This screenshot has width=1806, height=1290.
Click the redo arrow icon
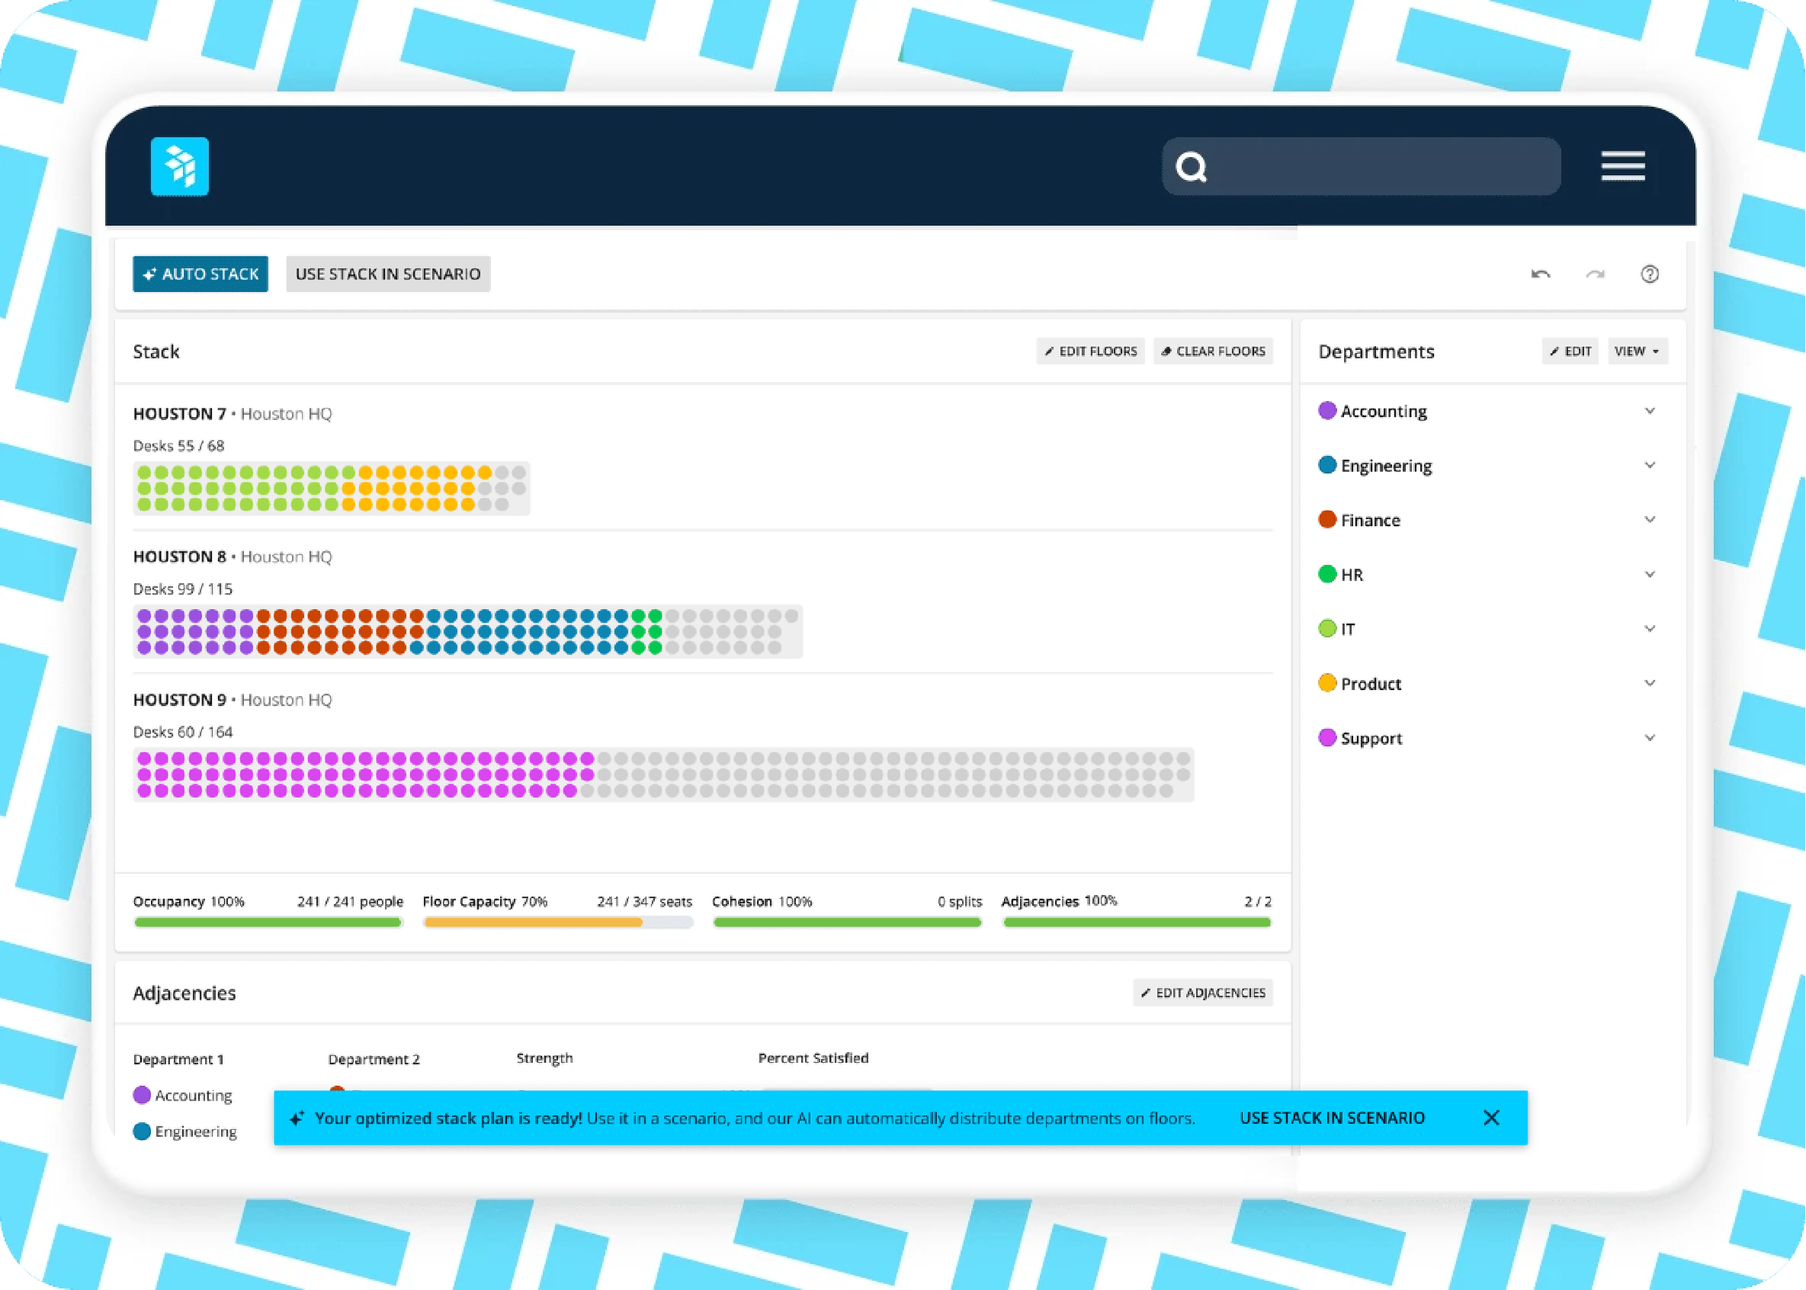pyautogui.click(x=1595, y=274)
